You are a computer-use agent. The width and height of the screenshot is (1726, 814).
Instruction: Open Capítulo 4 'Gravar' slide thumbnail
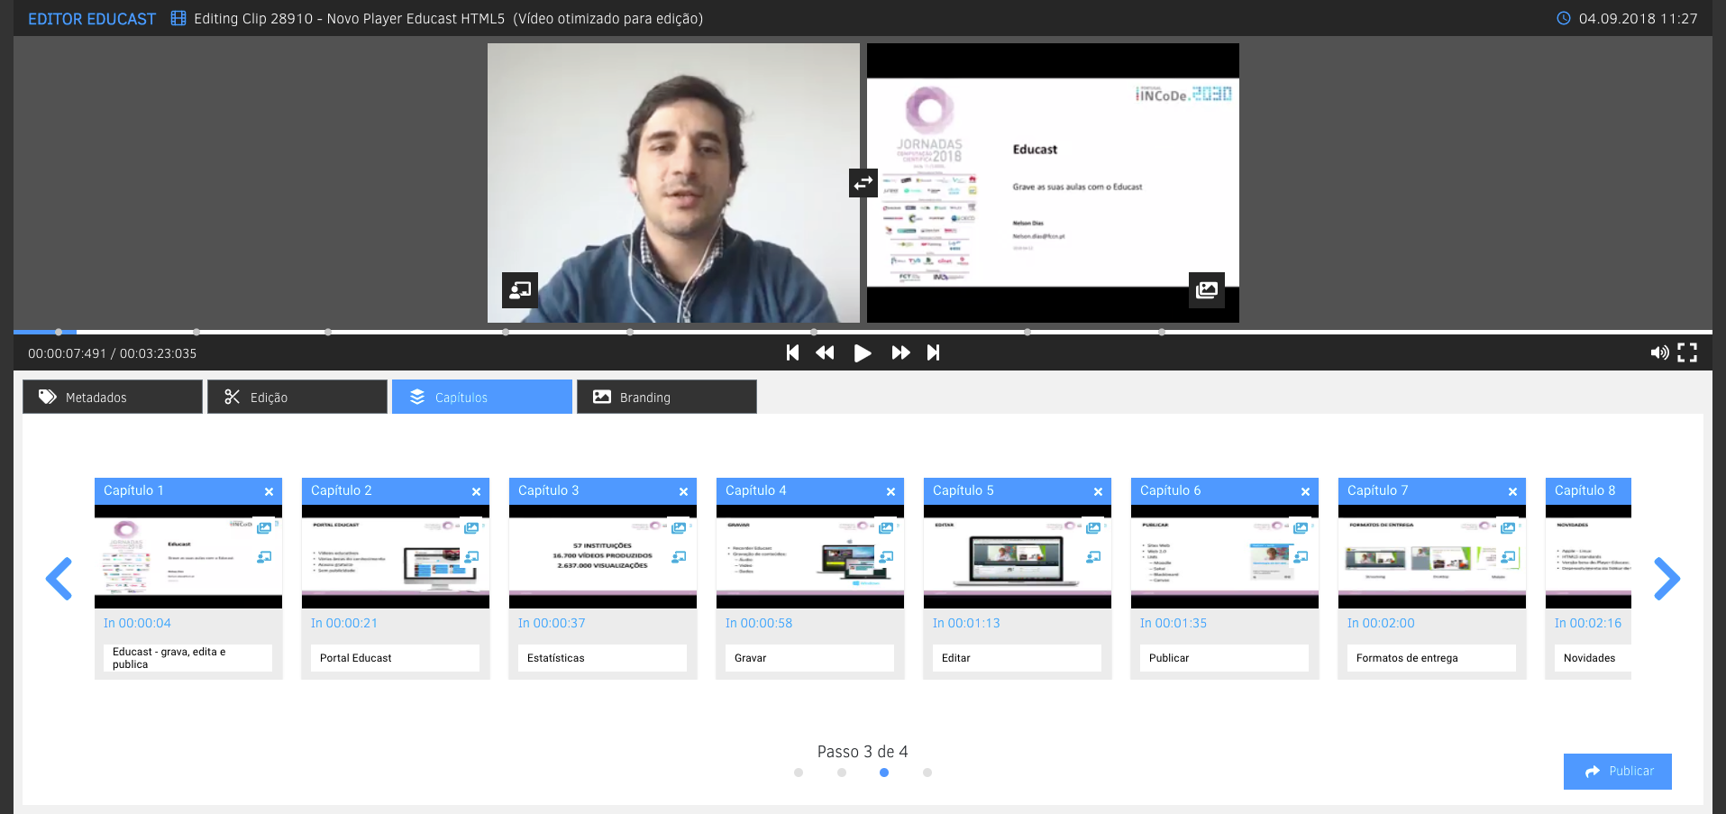point(810,556)
